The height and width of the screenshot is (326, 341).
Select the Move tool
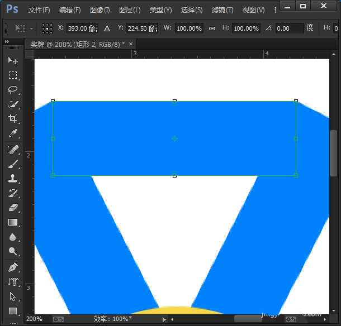click(13, 60)
